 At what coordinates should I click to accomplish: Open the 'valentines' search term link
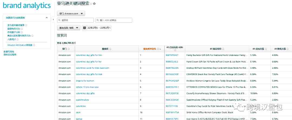81,106
